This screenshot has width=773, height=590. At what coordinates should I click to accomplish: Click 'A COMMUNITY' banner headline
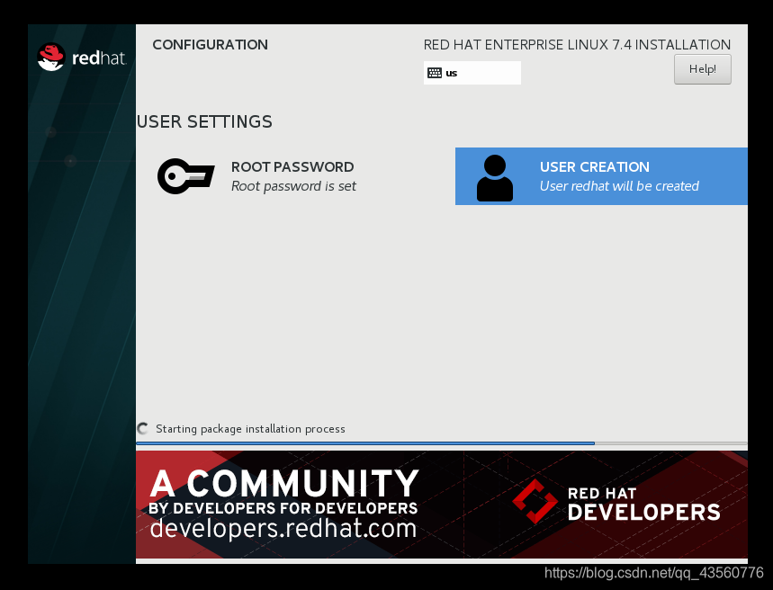284,484
